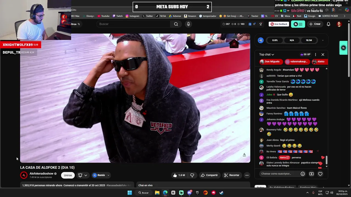
Task: Open the Disney+ bookmark
Action: pos(88,16)
